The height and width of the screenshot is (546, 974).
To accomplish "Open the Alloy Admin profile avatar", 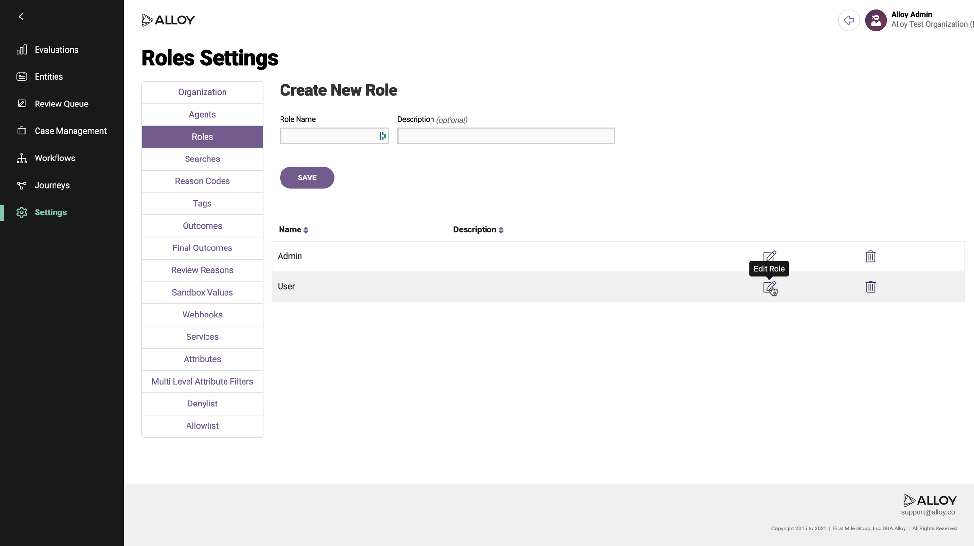I will click(x=876, y=20).
